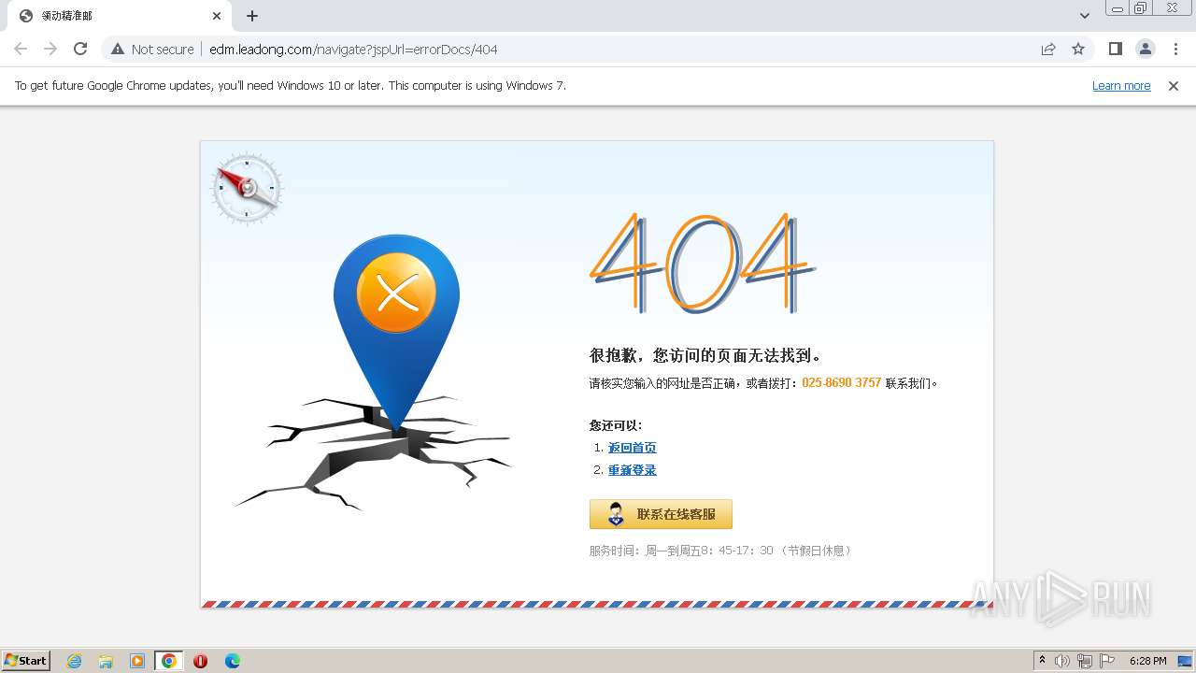Open the volume speaker tray icon

[1062, 661]
